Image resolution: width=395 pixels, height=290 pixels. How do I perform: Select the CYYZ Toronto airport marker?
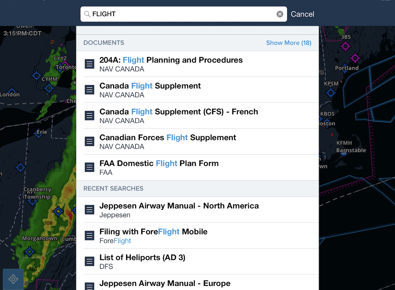coord(65,64)
